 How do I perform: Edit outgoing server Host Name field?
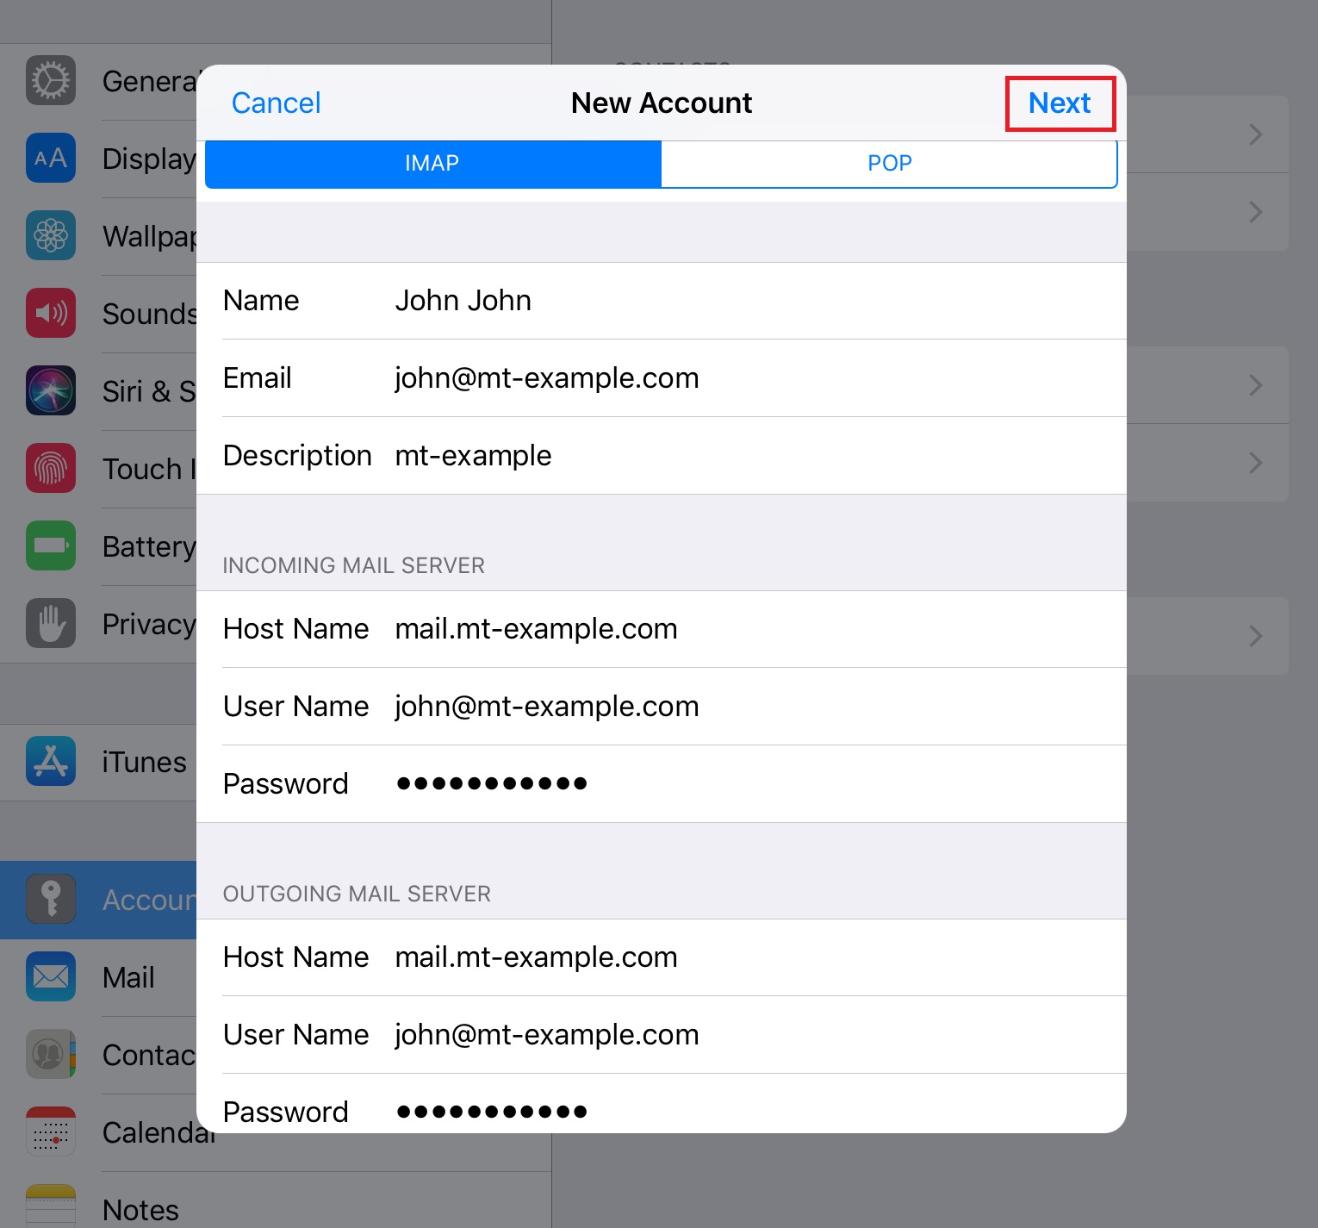click(662, 957)
